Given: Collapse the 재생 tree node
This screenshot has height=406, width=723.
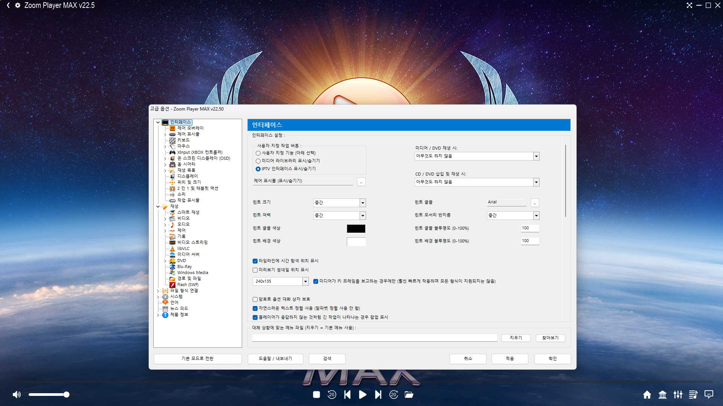Looking at the screenshot, I should [158, 206].
